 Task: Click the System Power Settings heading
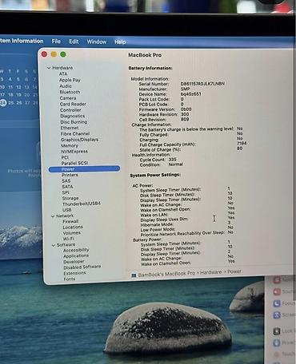pyautogui.click(x=155, y=176)
